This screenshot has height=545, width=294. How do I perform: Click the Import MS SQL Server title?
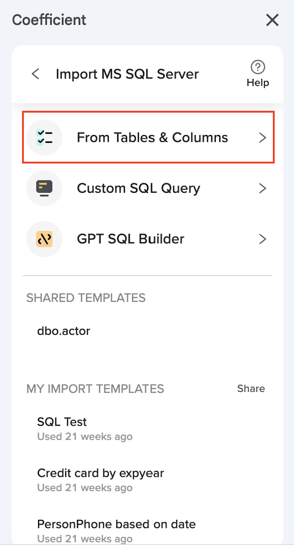click(127, 74)
